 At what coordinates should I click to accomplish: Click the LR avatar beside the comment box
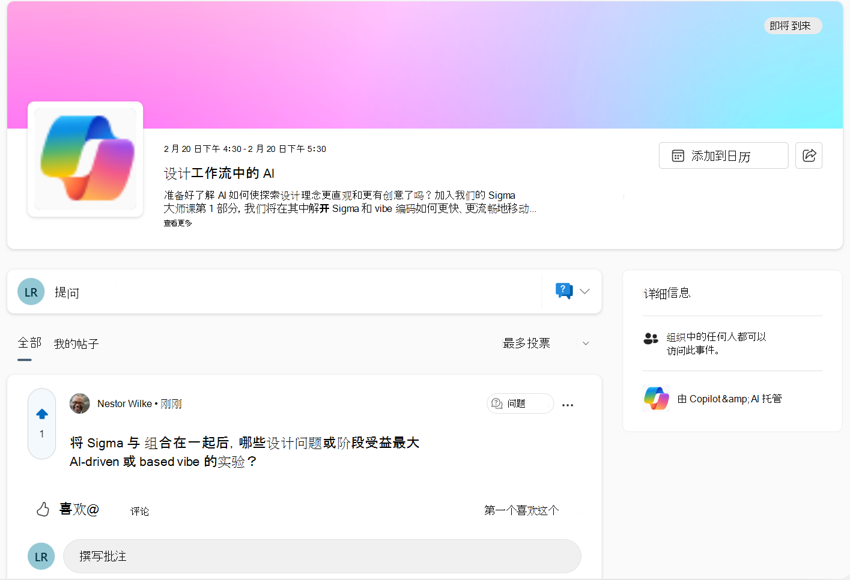point(41,556)
